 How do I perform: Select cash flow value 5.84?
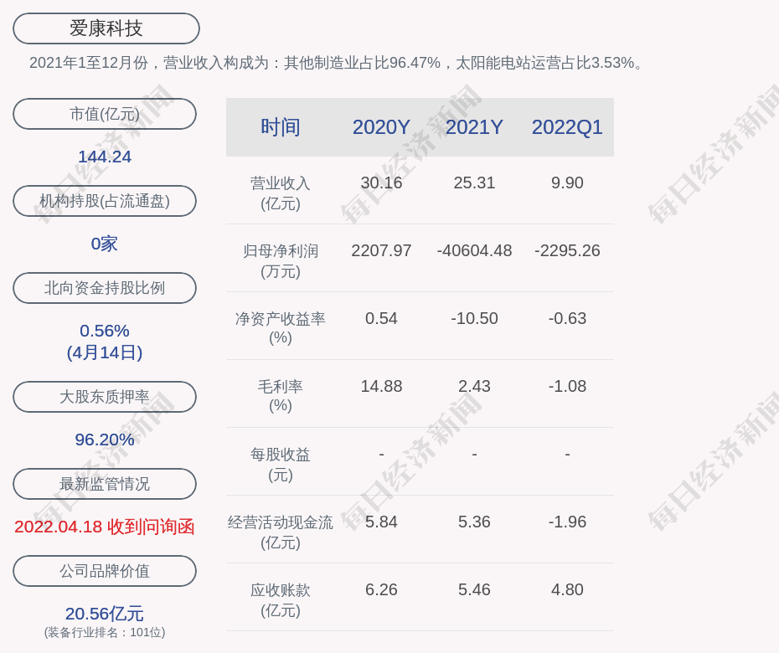tap(381, 522)
